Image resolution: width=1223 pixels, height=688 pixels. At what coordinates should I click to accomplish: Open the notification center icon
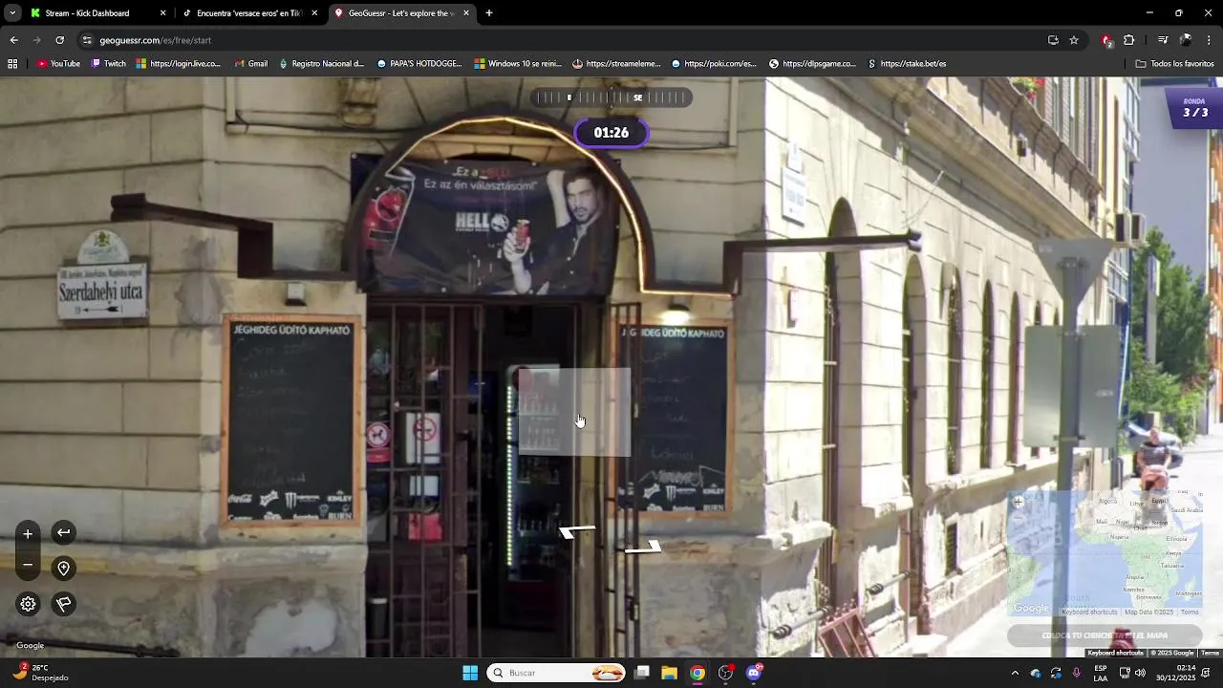pos(1207,673)
